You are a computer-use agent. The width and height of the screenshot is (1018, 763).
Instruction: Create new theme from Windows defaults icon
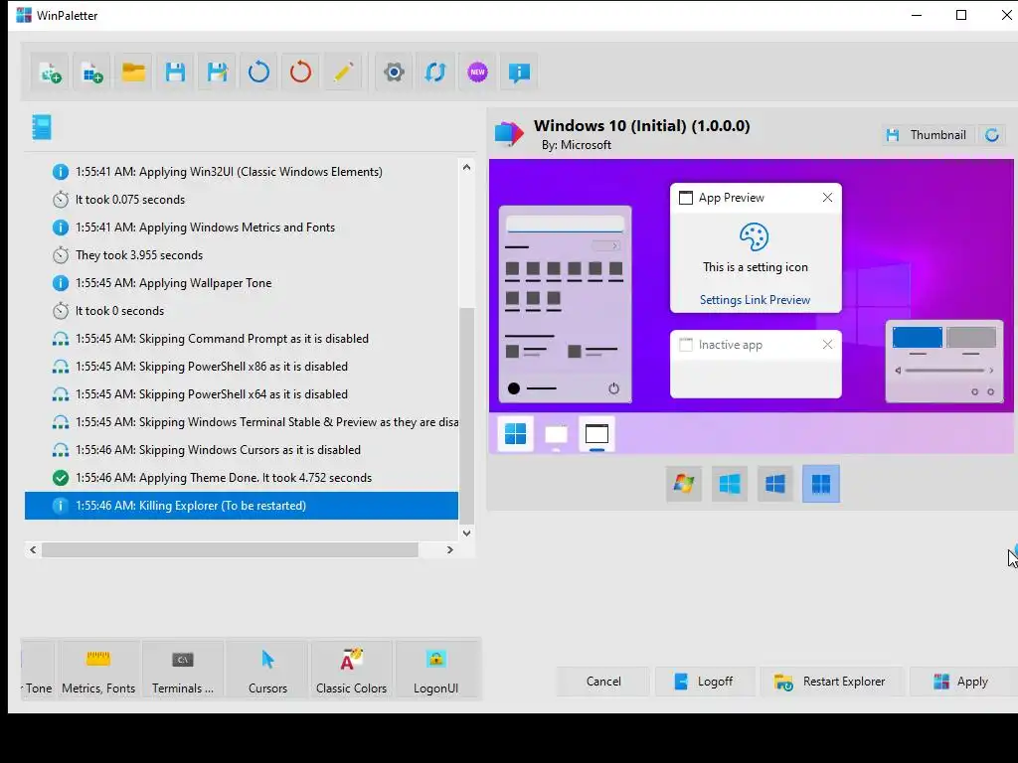pos(92,73)
